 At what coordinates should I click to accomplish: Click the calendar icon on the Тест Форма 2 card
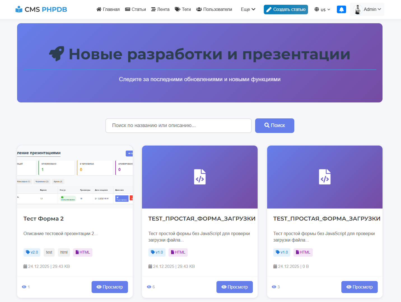tap(25, 266)
